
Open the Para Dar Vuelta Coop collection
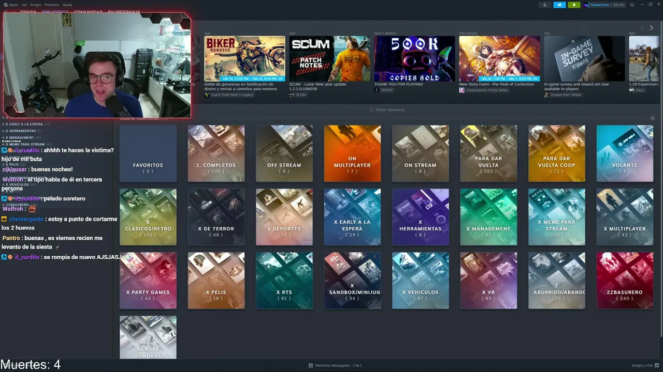click(557, 153)
